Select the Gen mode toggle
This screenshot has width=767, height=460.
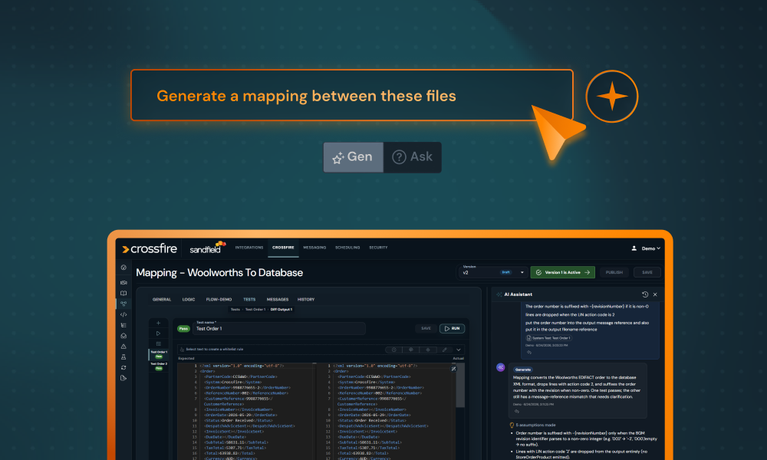click(x=353, y=157)
